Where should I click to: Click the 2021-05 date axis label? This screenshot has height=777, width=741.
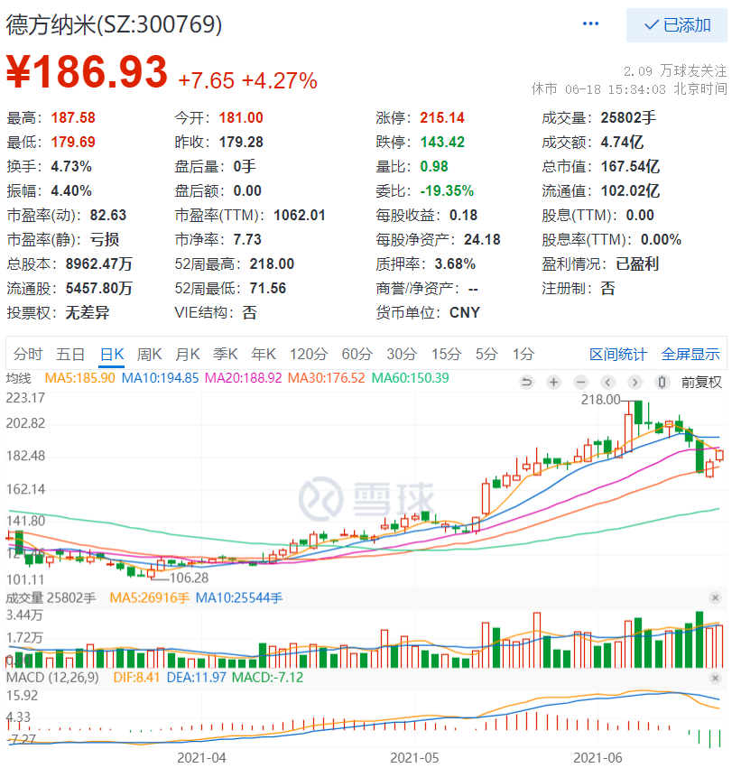pos(414,758)
